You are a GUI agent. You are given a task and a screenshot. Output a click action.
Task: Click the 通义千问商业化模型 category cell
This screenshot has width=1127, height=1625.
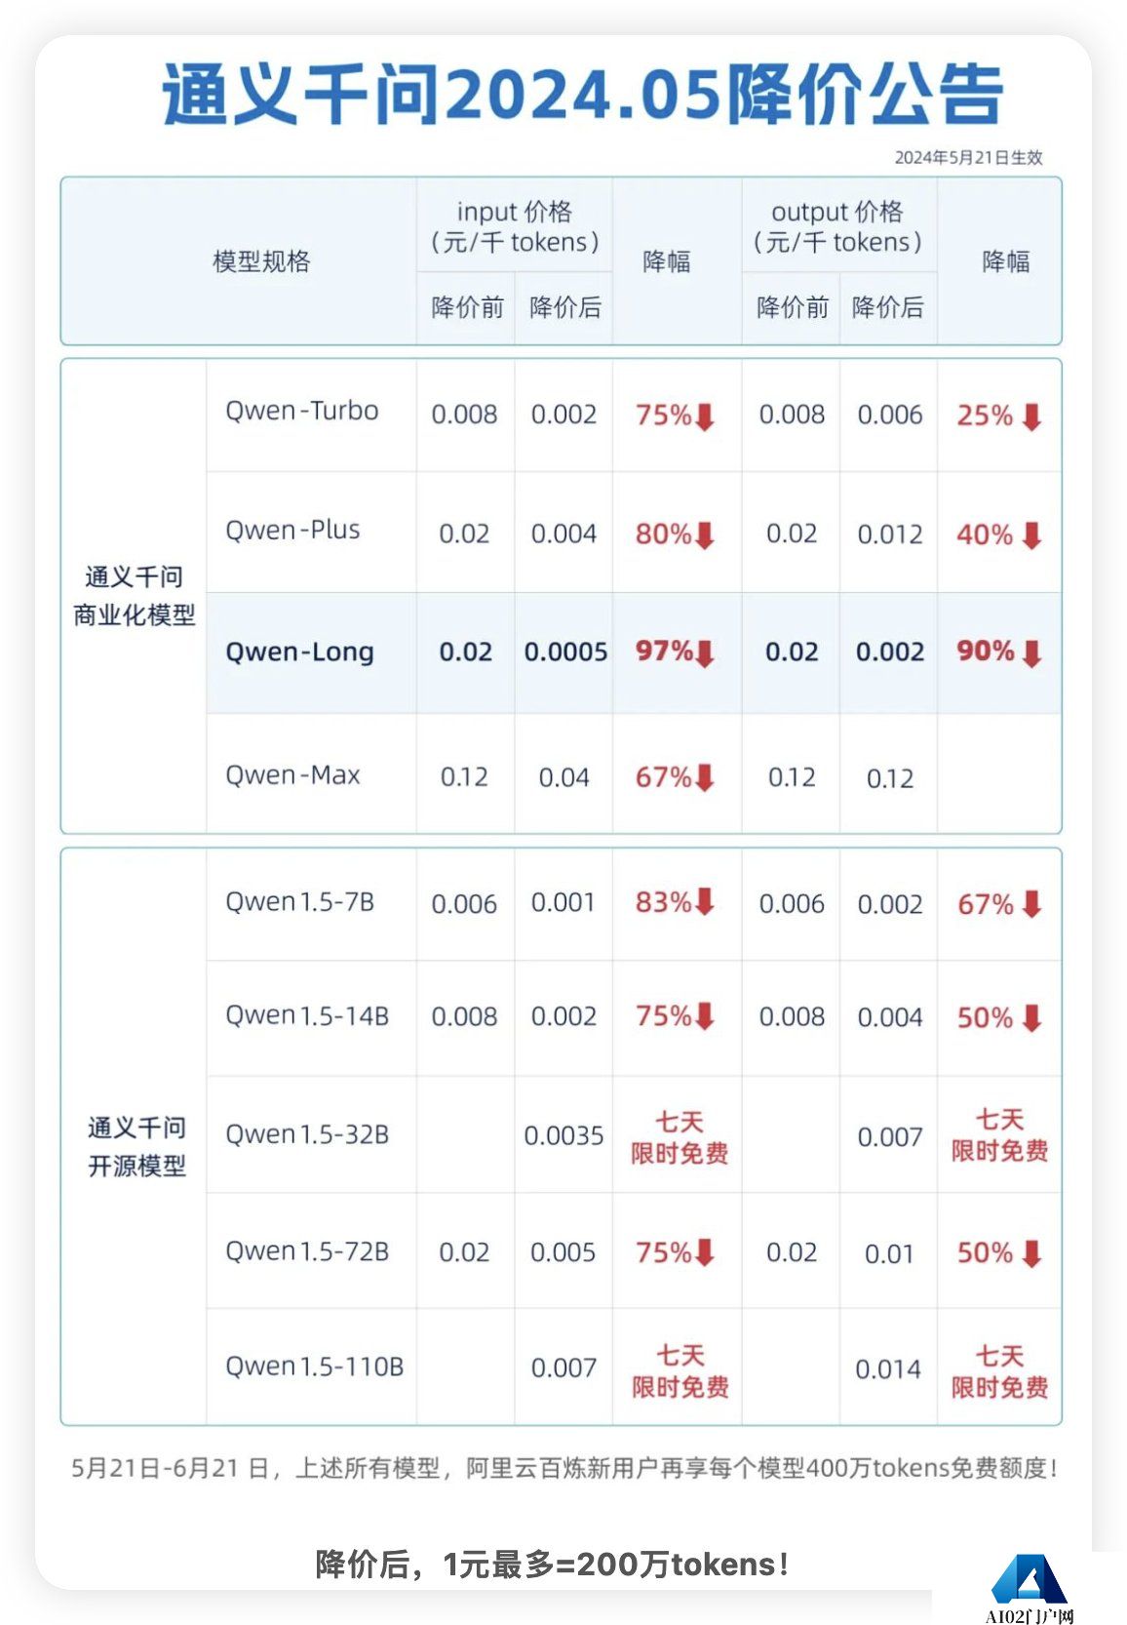tap(134, 596)
